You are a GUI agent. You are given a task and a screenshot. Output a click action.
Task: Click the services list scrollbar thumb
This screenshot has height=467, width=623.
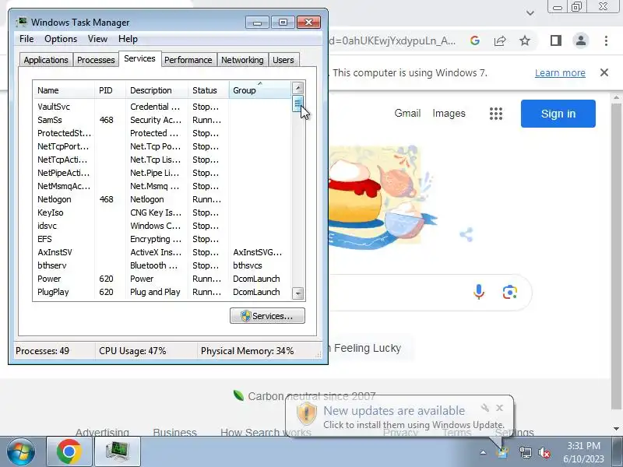click(x=297, y=104)
